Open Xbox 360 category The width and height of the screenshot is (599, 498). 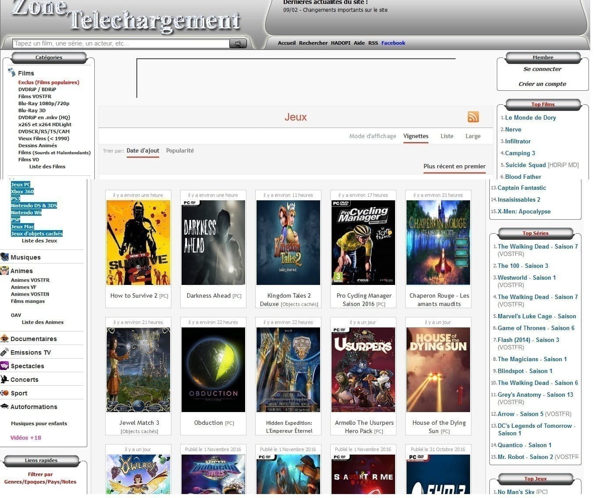(x=22, y=192)
